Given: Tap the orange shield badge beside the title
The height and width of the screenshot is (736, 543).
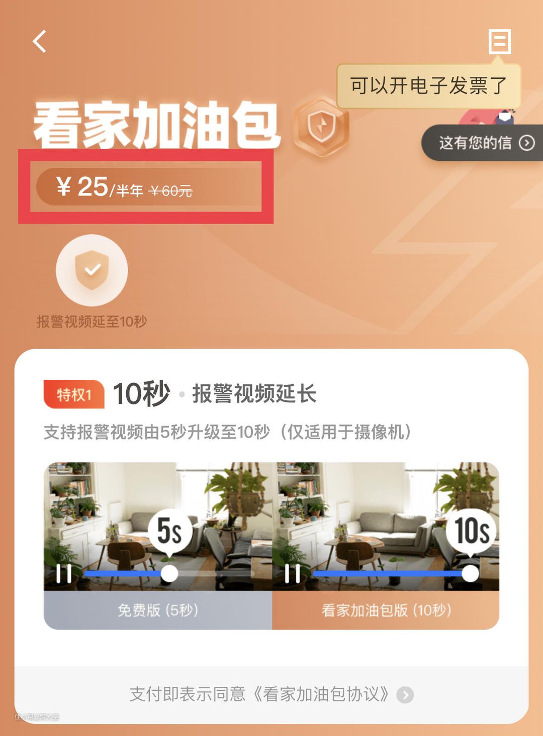Looking at the screenshot, I should (x=321, y=126).
